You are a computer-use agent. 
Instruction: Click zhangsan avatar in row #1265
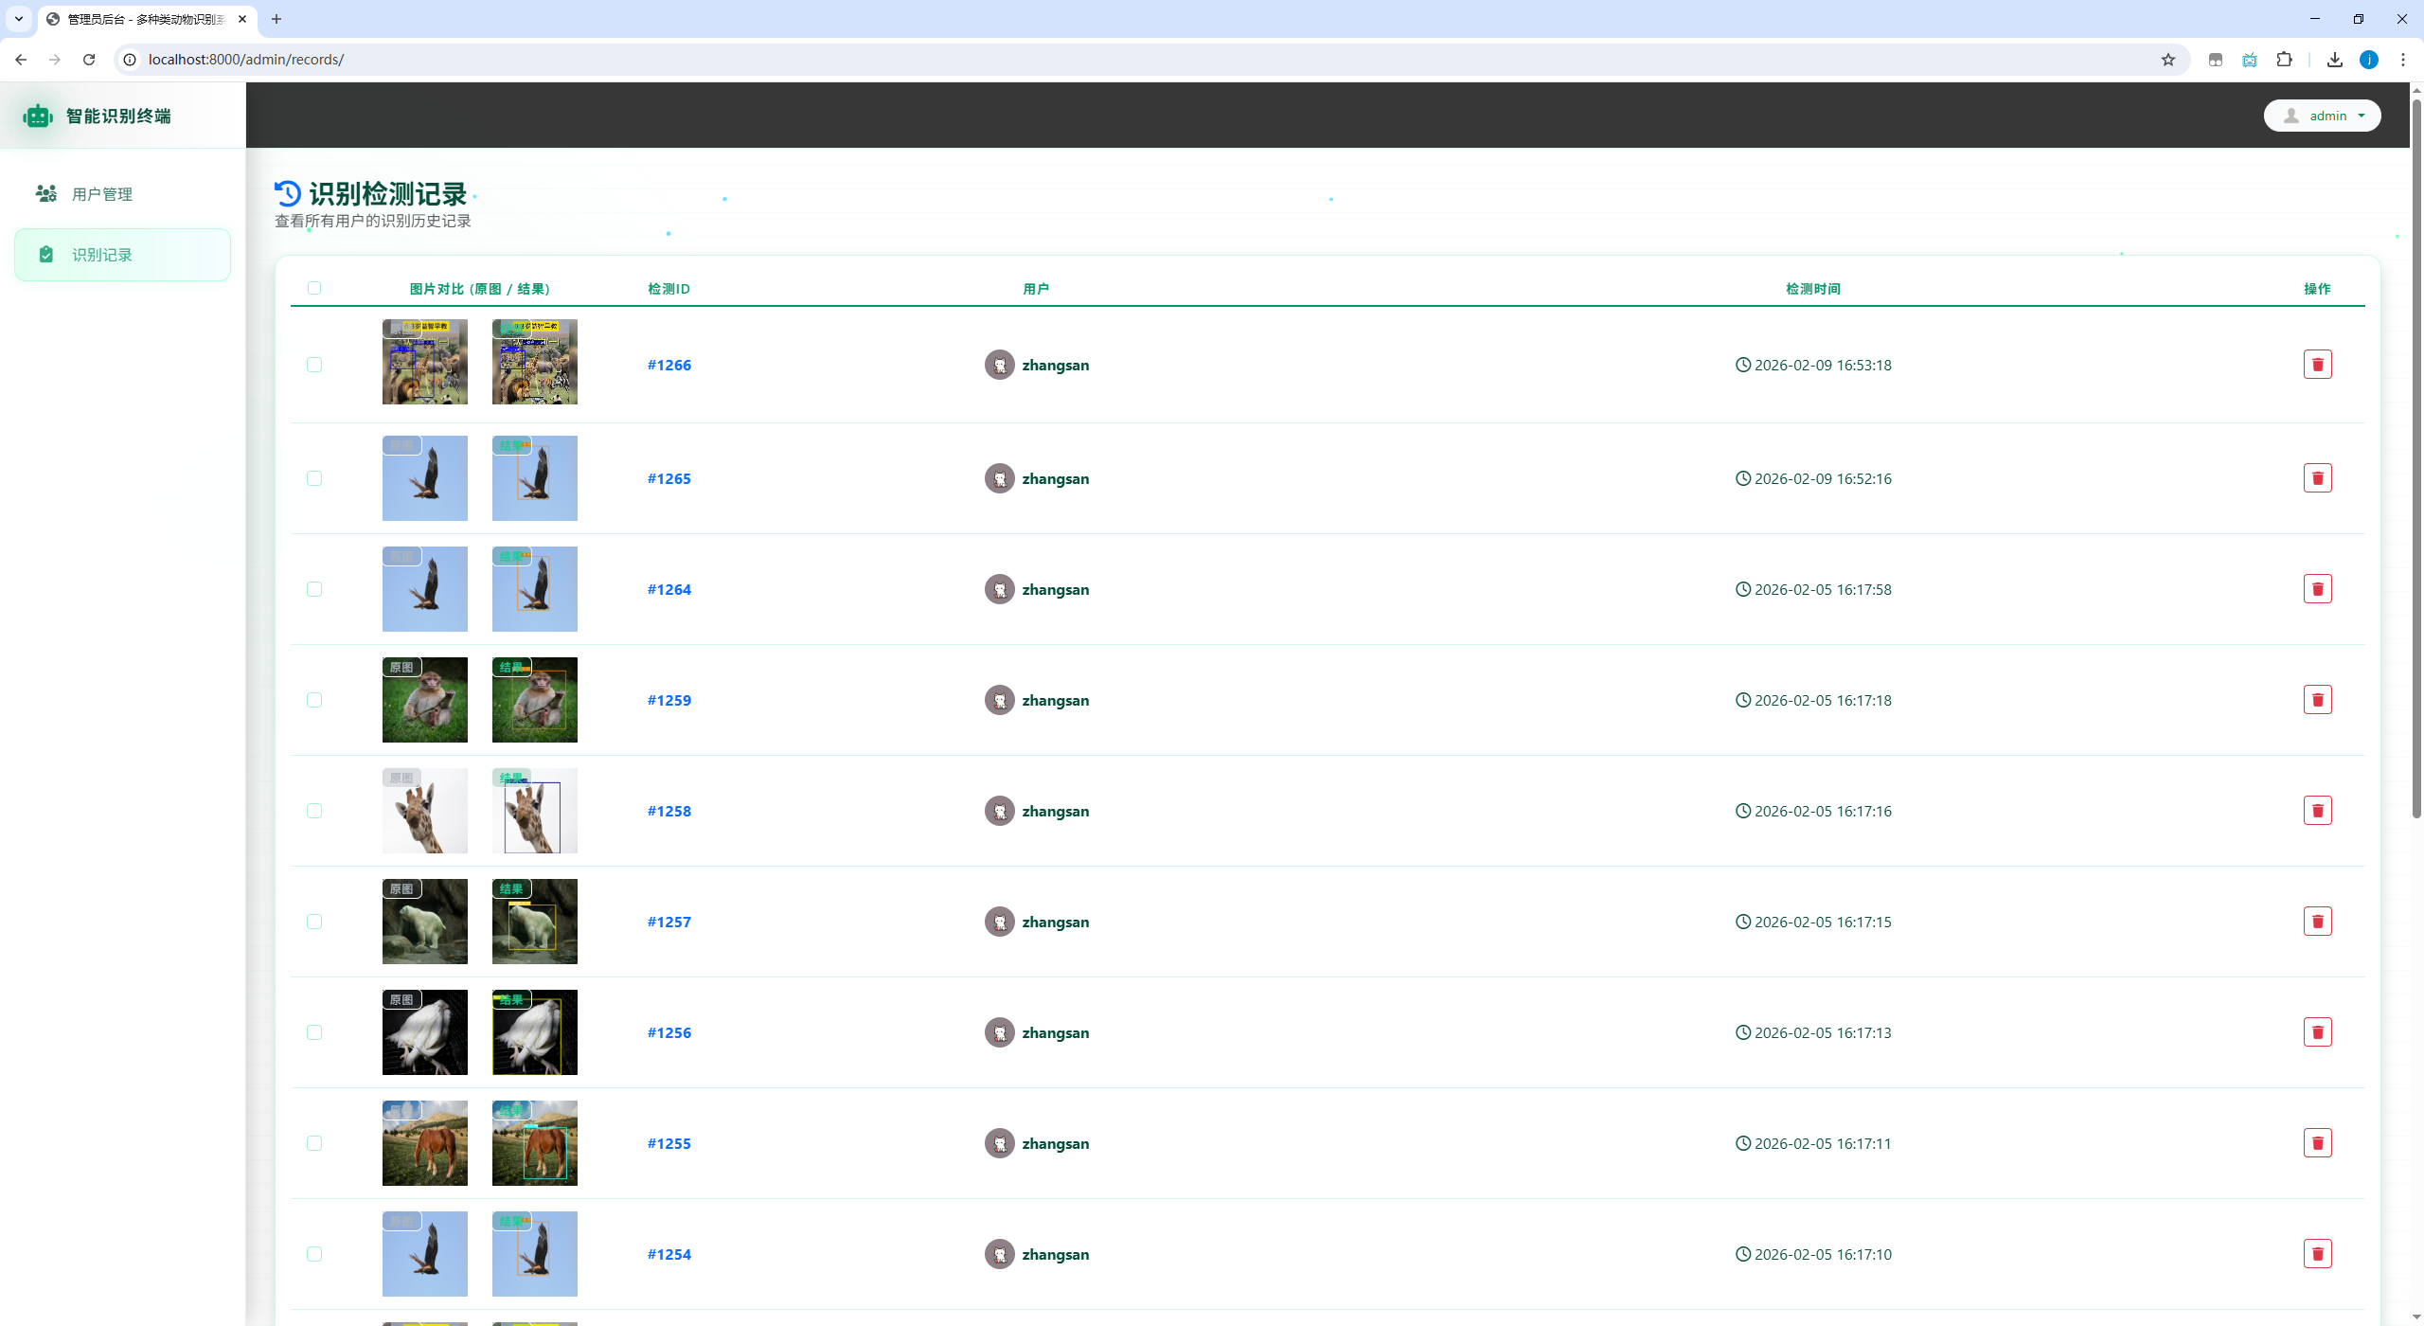tap(999, 478)
